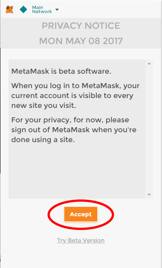
Task: Click the middle of the scrollbar track
Action: pyautogui.click(x=149, y=129)
